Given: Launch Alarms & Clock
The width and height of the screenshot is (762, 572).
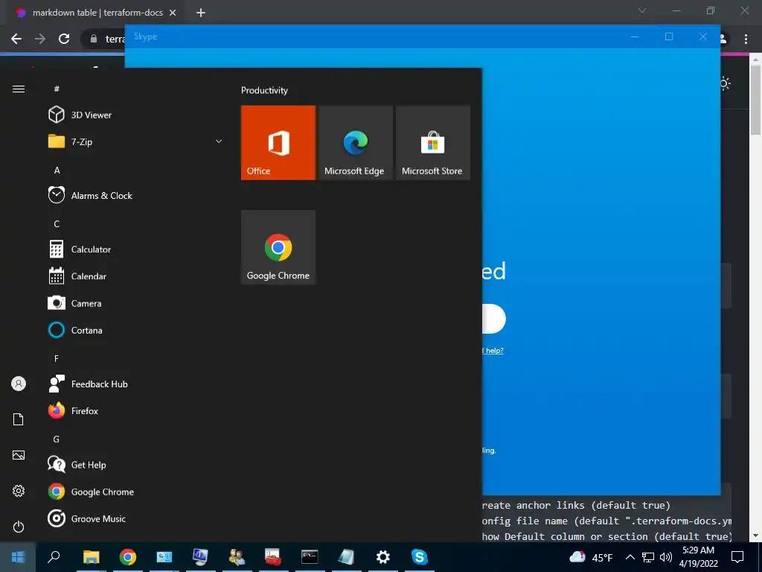Looking at the screenshot, I should (x=135, y=196).
